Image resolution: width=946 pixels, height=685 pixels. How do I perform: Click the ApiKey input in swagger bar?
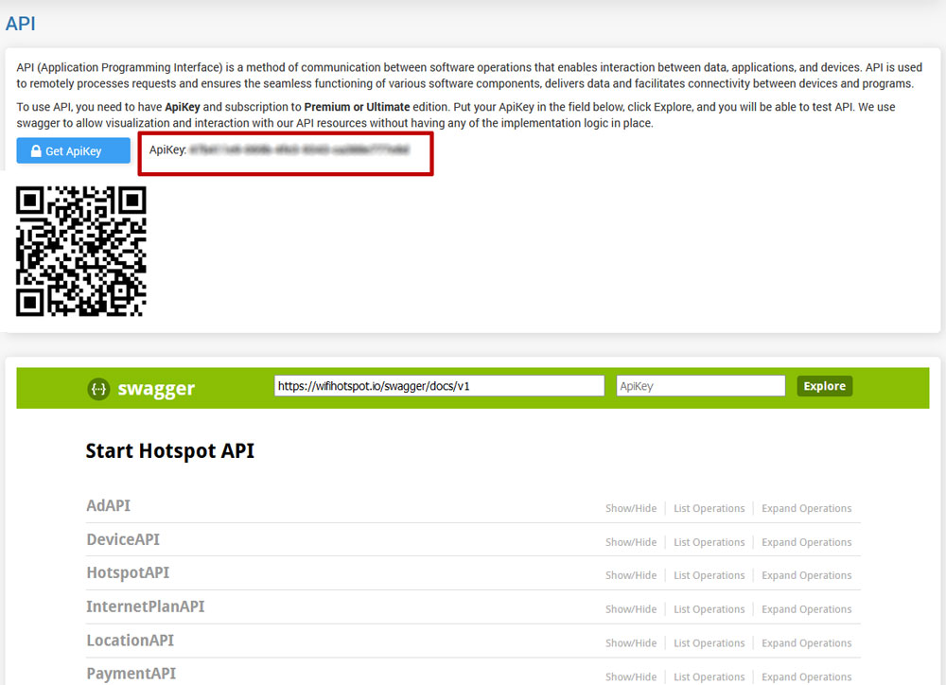700,386
